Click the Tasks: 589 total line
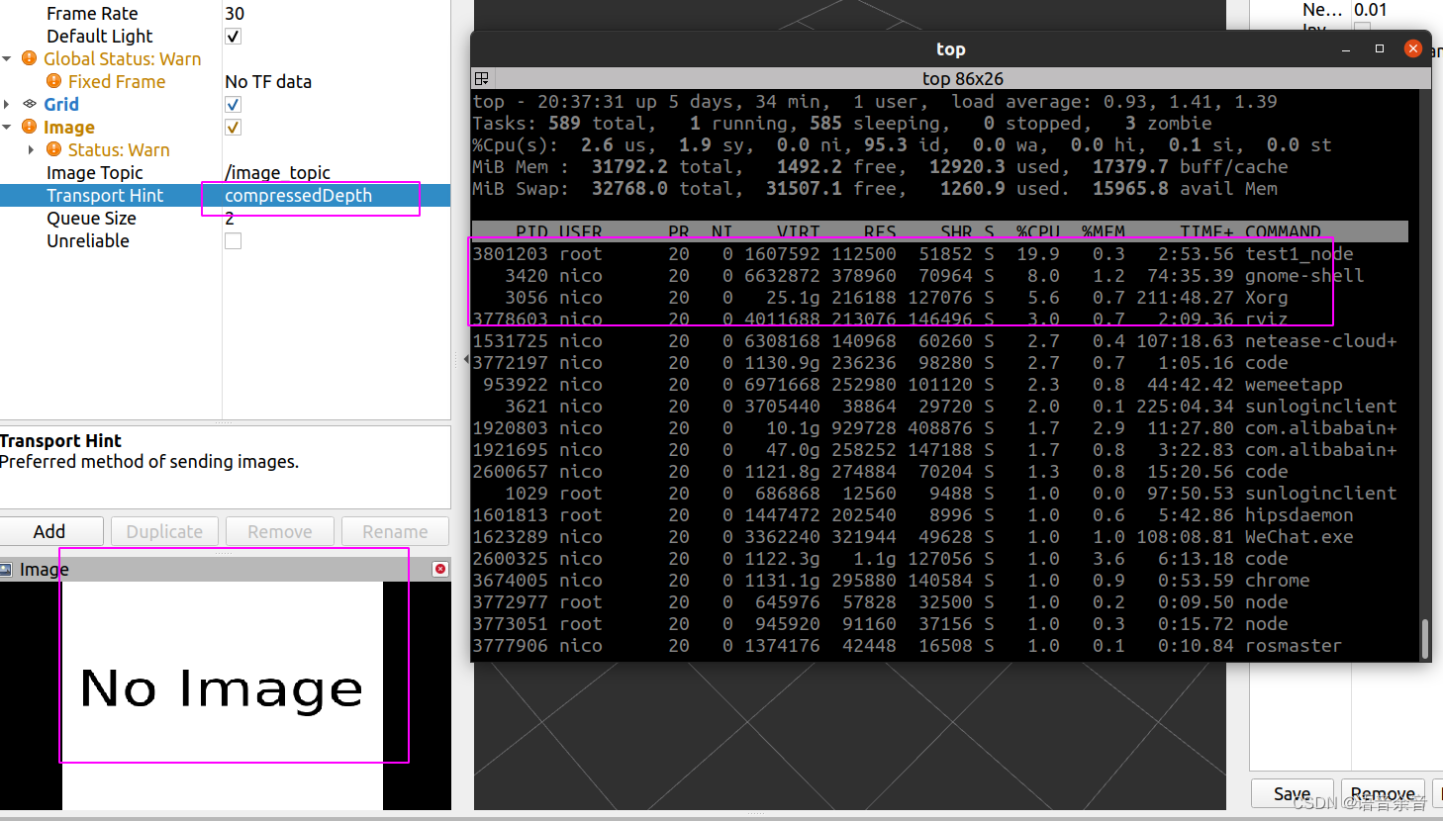The height and width of the screenshot is (821, 1443). 842,123
